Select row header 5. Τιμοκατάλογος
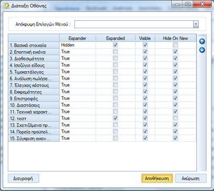214x191 pixels. [x=34, y=72]
